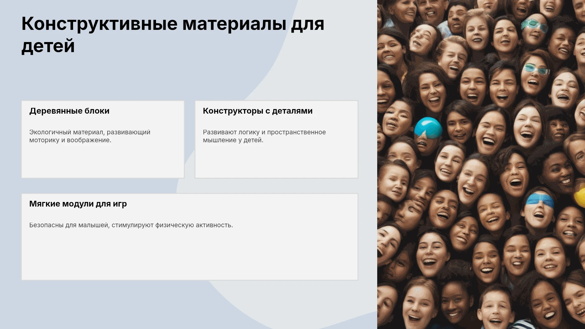The height and width of the screenshot is (329, 585).
Task: Click 'моторику и воображение' text line
Action: (x=70, y=140)
